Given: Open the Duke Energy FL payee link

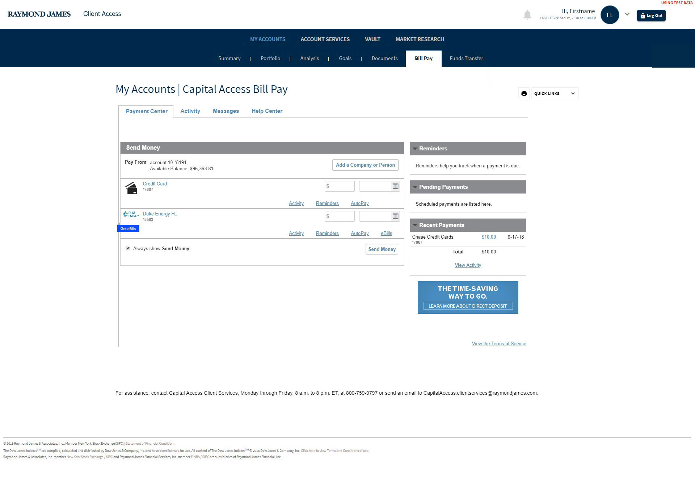Looking at the screenshot, I should pyautogui.click(x=160, y=214).
